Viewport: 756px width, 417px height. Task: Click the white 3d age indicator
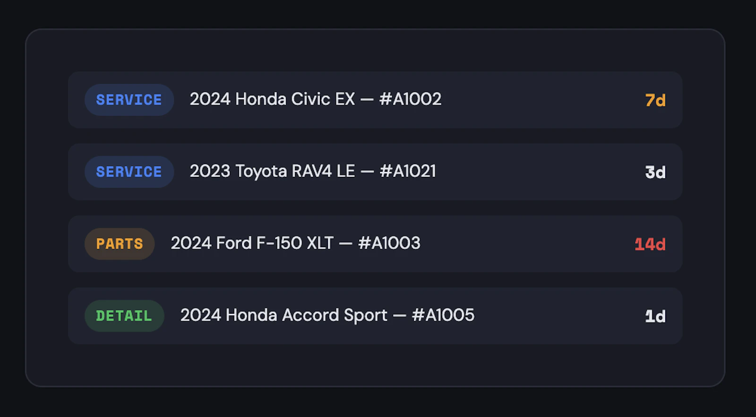pyautogui.click(x=655, y=172)
